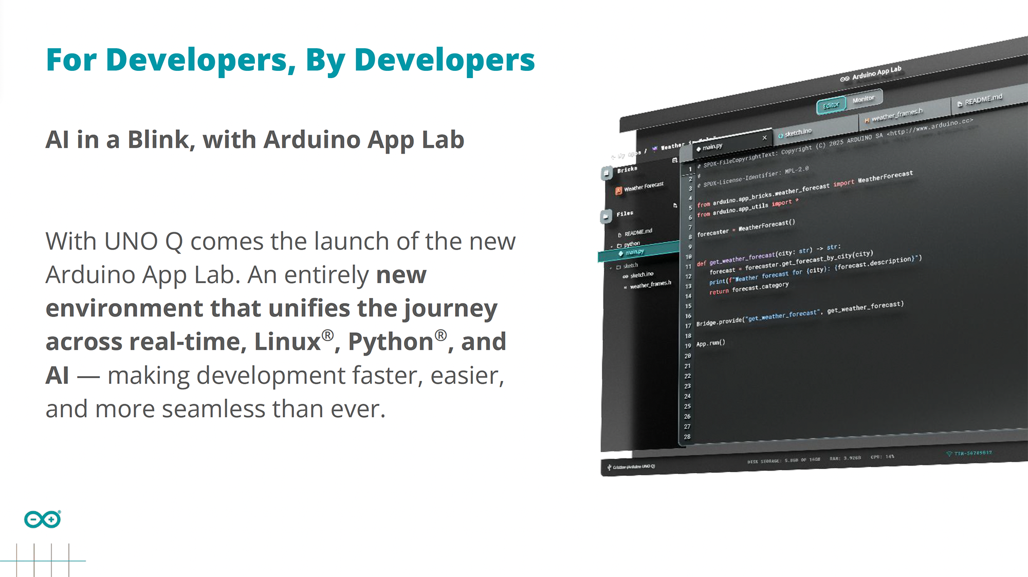Click the Bricks panel icon
Image resolution: width=1028 pixels, height=577 pixels.
(x=607, y=173)
